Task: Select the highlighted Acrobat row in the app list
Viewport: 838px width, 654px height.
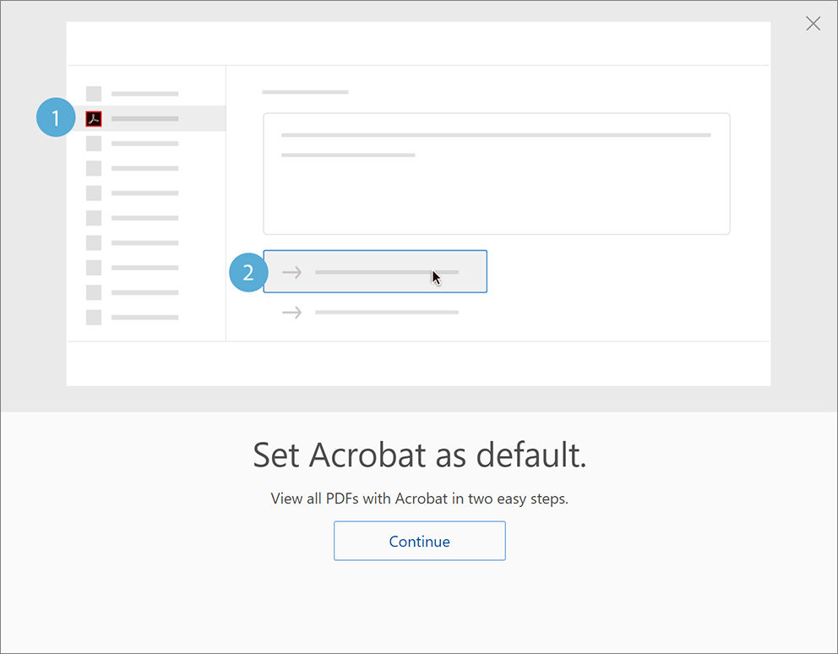Action: pyautogui.click(x=152, y=118)
